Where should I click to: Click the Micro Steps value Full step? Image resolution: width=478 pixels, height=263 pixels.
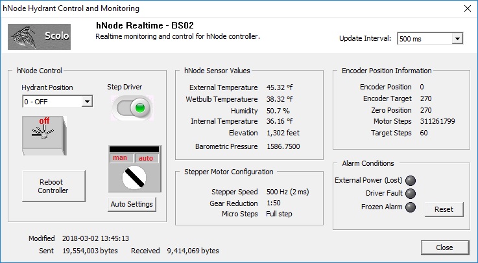tap(279, 214)
